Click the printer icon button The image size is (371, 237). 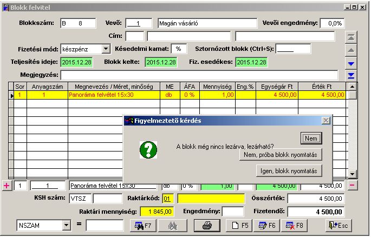pyautogui.click(x=207, y=226)
